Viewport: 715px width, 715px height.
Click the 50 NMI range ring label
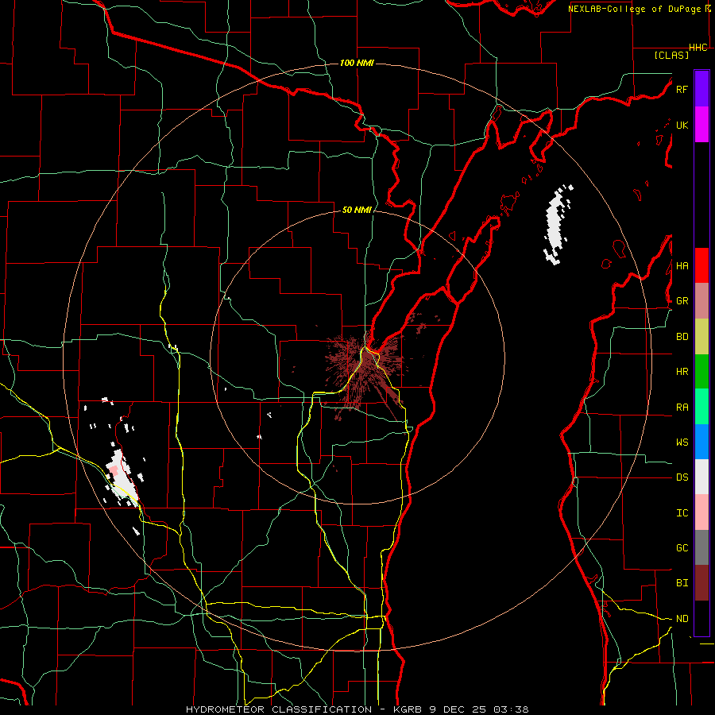click(x=357, y=210)
